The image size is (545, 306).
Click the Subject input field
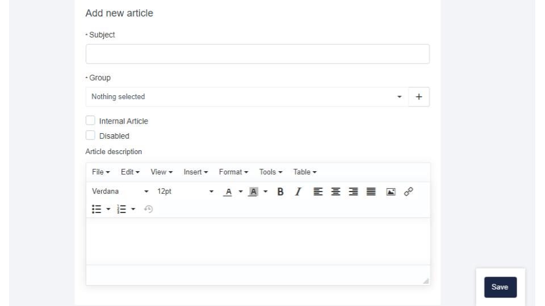[257, 54]
